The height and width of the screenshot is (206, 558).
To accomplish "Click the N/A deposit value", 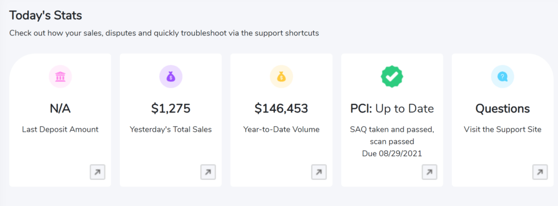I will 60,109.
